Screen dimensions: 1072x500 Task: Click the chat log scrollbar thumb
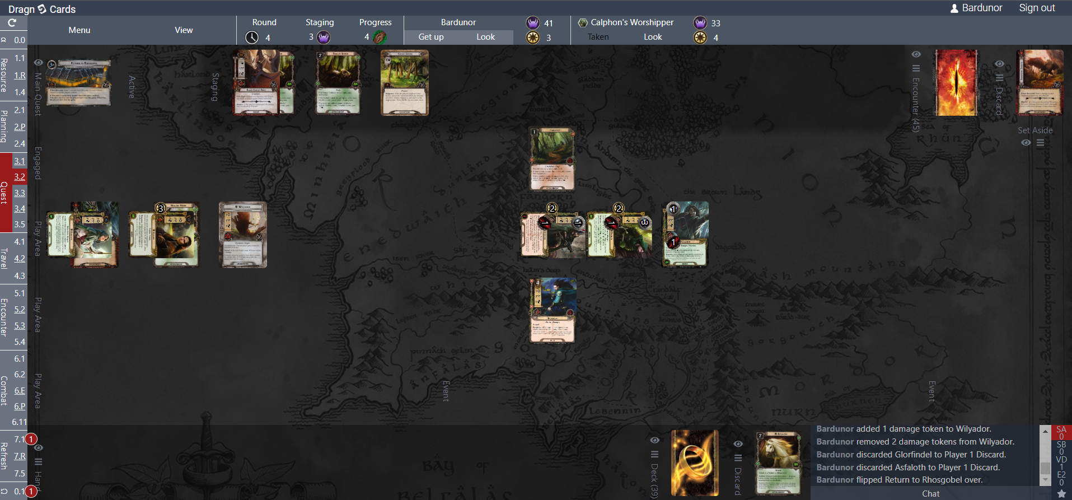(1045, 468)
